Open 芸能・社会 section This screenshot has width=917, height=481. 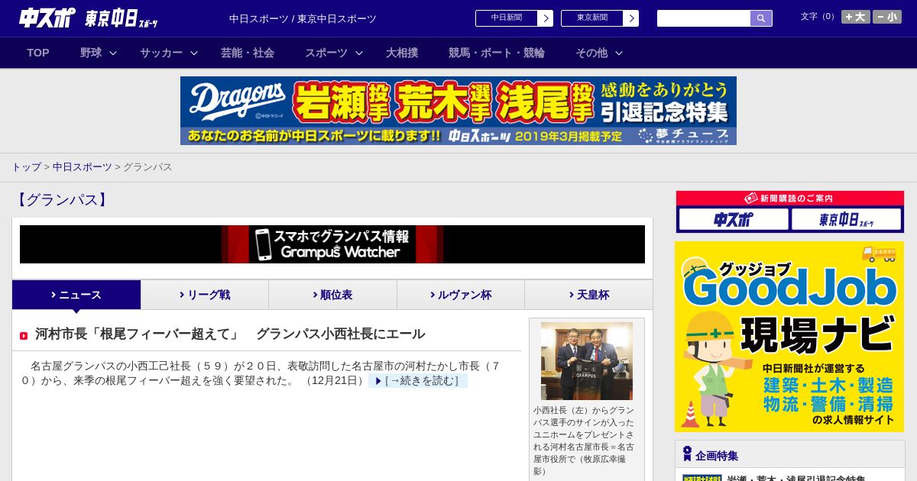[x=248, y=53]
